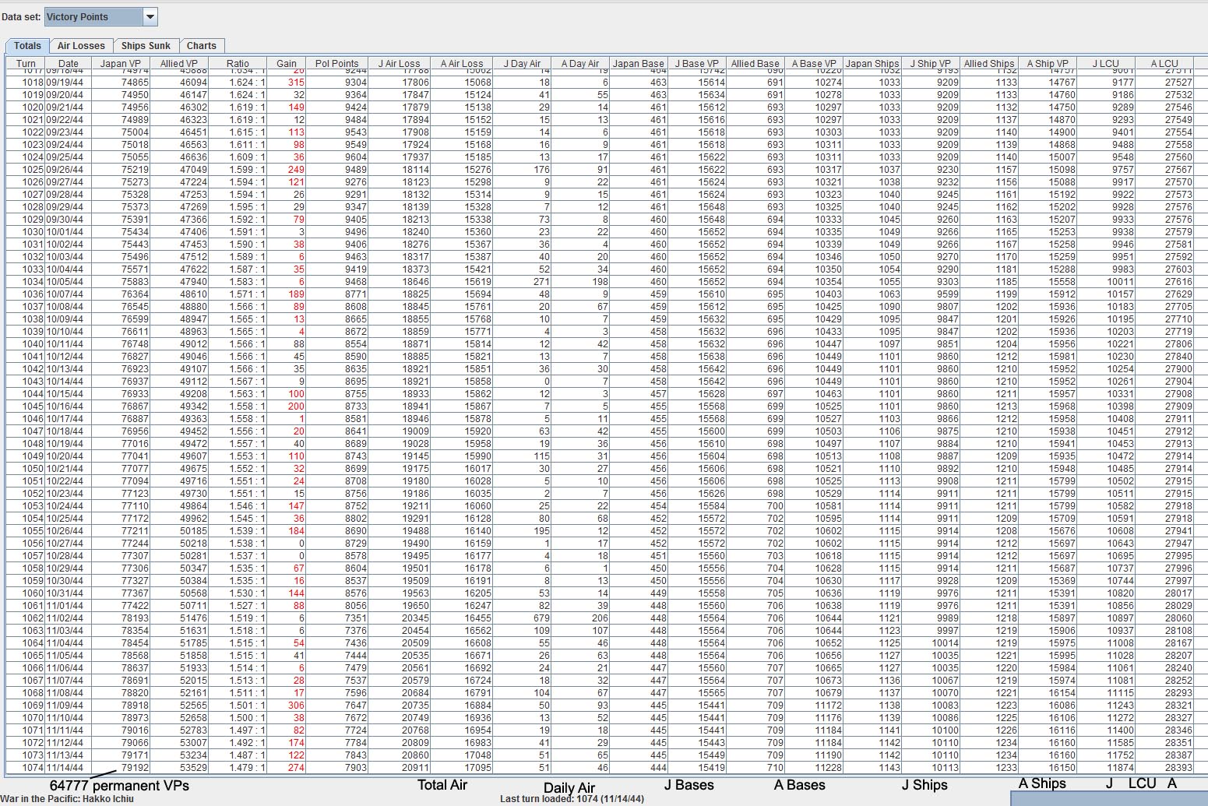
Task: Click the Pol Points column header
Action: point(336,63)
